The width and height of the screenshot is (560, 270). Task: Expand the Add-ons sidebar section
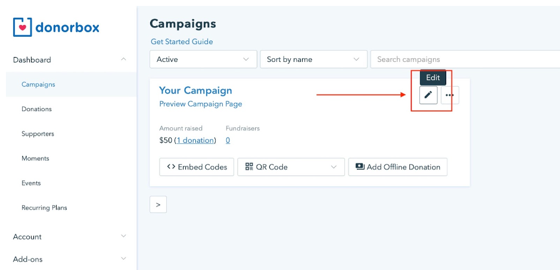coord(123,259)
